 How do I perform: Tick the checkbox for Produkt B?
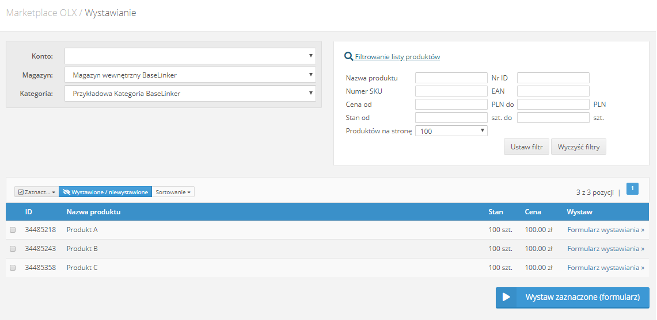point(13,248)
